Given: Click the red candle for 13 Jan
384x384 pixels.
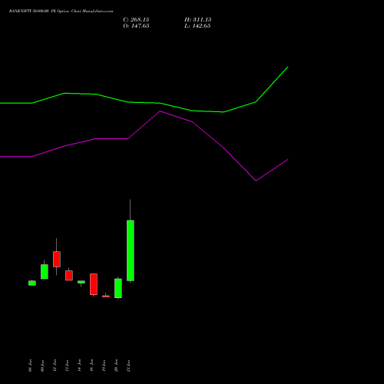Looking at the screenshot, I should pyautogui.click(x=69, y=276).
